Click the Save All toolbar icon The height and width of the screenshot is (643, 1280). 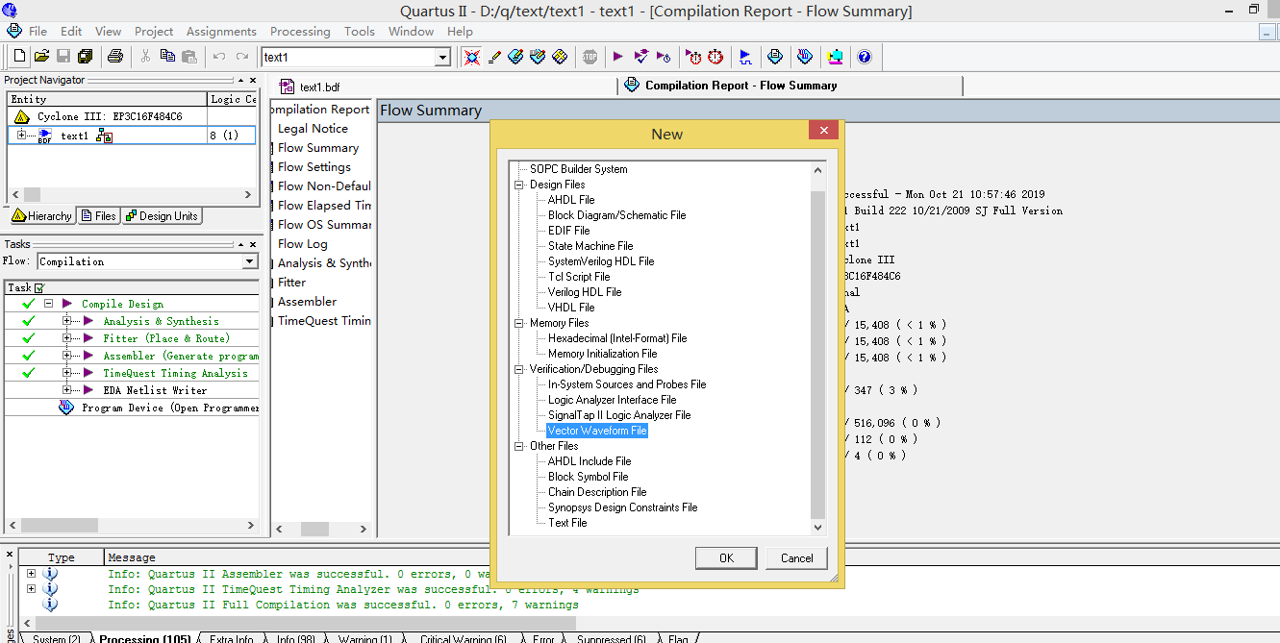[85, 57]
